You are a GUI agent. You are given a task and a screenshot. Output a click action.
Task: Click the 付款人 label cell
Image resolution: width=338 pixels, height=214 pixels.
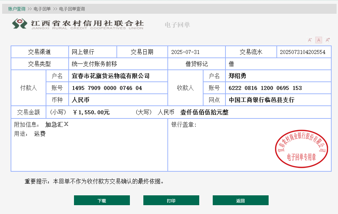click(28, 88)
